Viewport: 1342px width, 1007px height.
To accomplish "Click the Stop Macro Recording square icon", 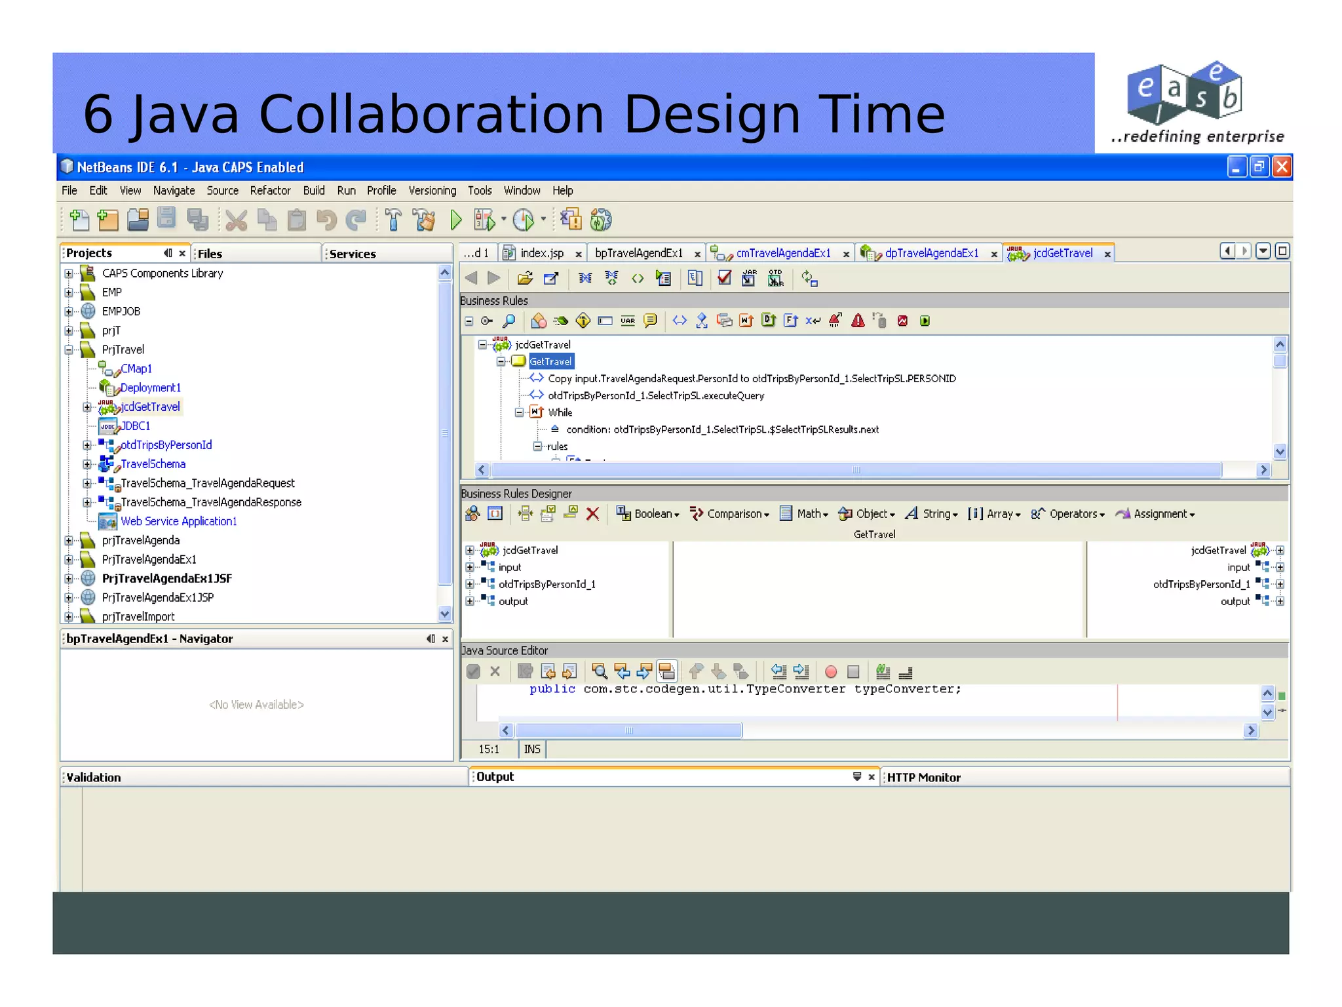I will 853,672.
